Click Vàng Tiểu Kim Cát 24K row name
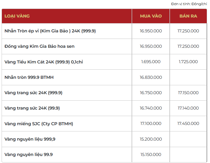The image size is (210, 163). pyautogui.click(x=44, y=62)
